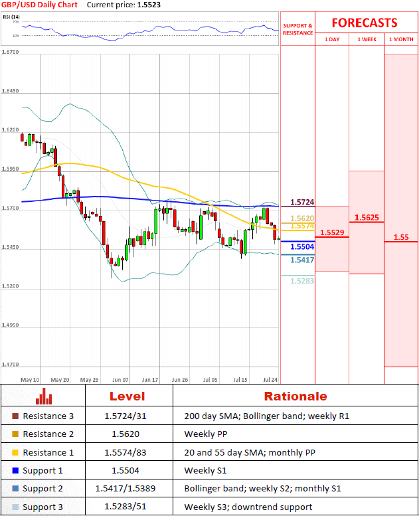Image resolution: width=419 pixels, height=516 pixels.
Task: Click the 1.6700 price axis label
Action: click(x=10, y=52)
